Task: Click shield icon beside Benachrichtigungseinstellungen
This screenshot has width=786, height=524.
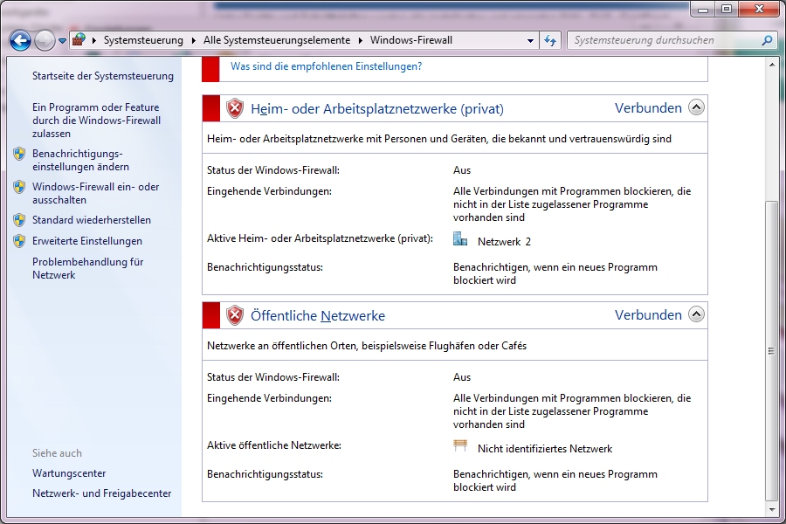Action: coord(19,154)
